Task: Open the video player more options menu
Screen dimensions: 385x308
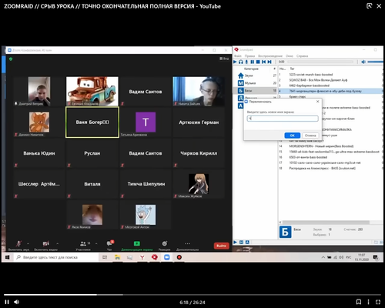Action: [x=368, y=302]
